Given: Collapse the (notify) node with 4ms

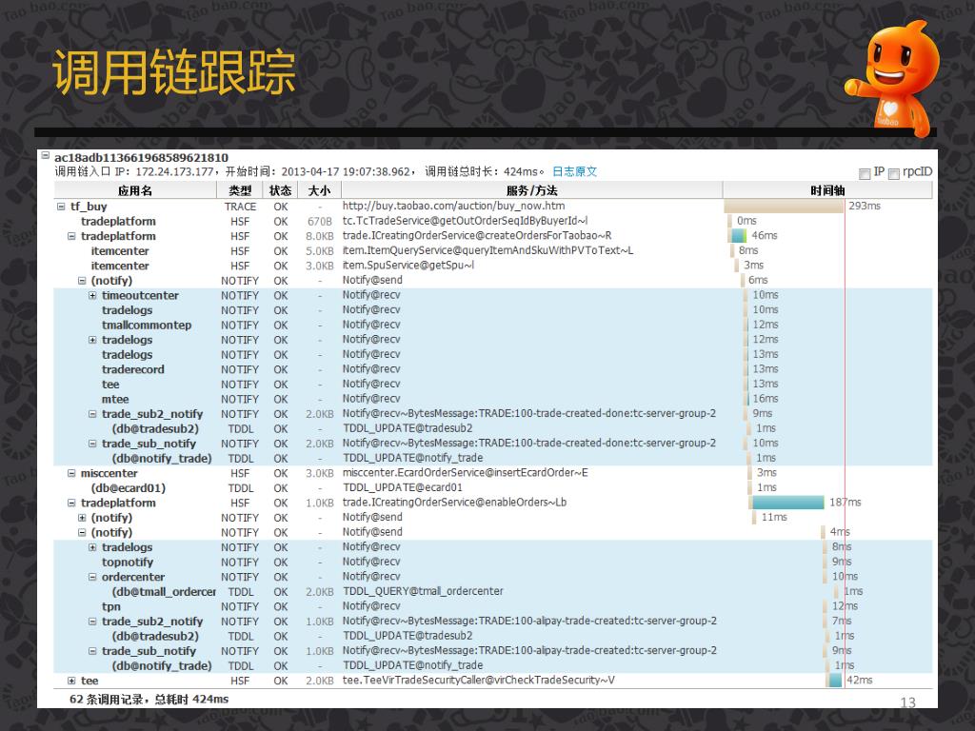Looking at the screenshot, I should [82, 533].
